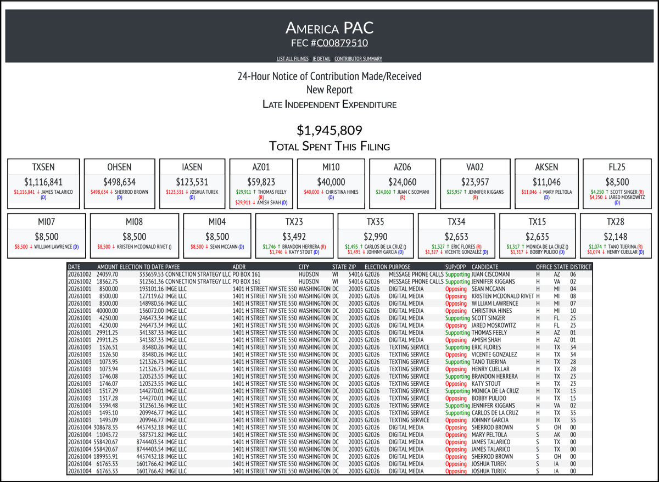Click amount 18362.75 in the table
The image size is (659, 482).
click(x=108, y=281)
